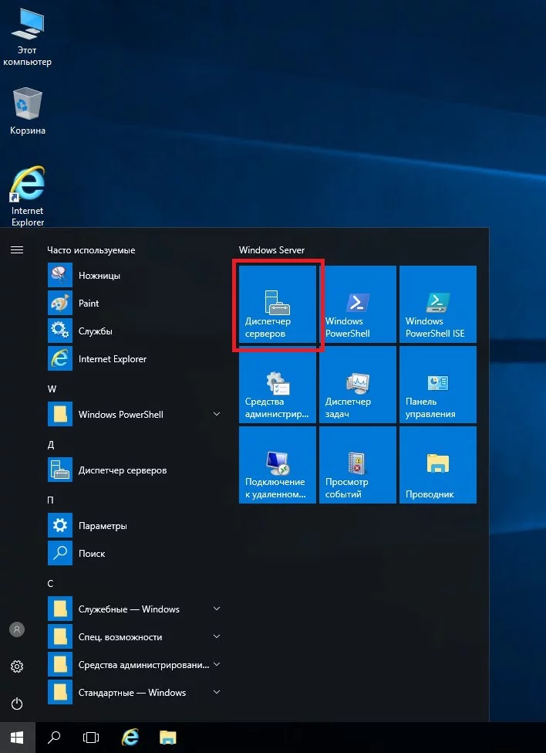This screenshot has width=546, height=753.
Task: Open the Диспетчер задач tile
Action: point(358,385)
